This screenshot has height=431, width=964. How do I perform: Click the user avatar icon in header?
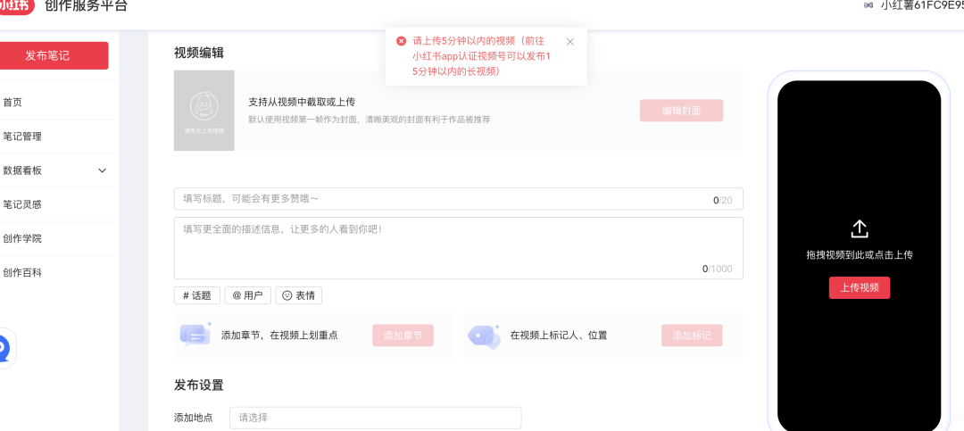pos(868,5)
